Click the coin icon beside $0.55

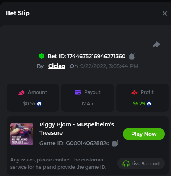point(39,104)
